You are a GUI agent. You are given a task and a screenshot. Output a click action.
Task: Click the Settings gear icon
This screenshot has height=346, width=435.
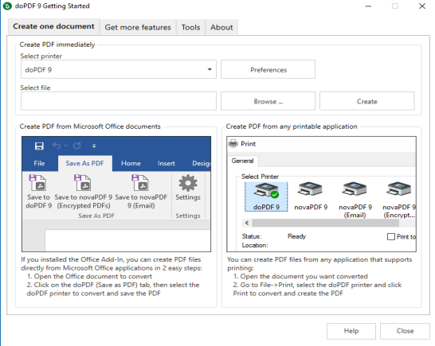pyautogui.click(x=188, y=183)
